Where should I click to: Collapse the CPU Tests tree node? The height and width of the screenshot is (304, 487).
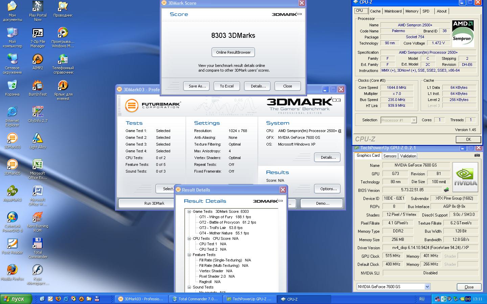[189, 238]
